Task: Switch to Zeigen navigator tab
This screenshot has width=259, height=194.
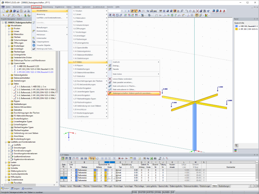Action: 15,189
